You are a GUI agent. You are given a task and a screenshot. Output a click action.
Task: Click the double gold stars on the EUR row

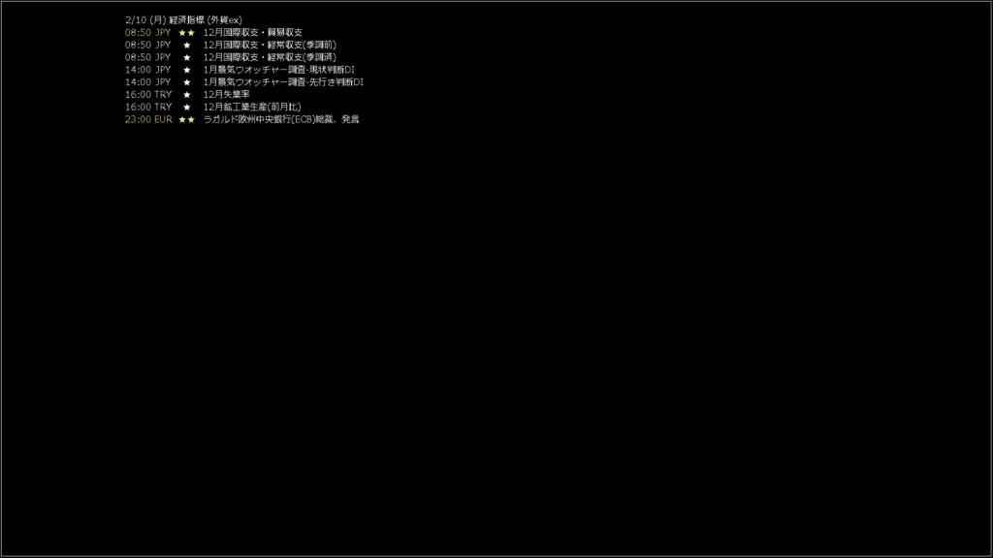(187, 119)
